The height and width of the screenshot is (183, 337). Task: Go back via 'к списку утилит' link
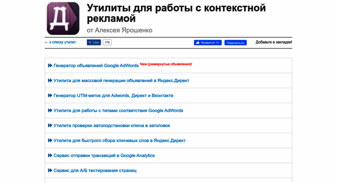(x=60, y=42)
